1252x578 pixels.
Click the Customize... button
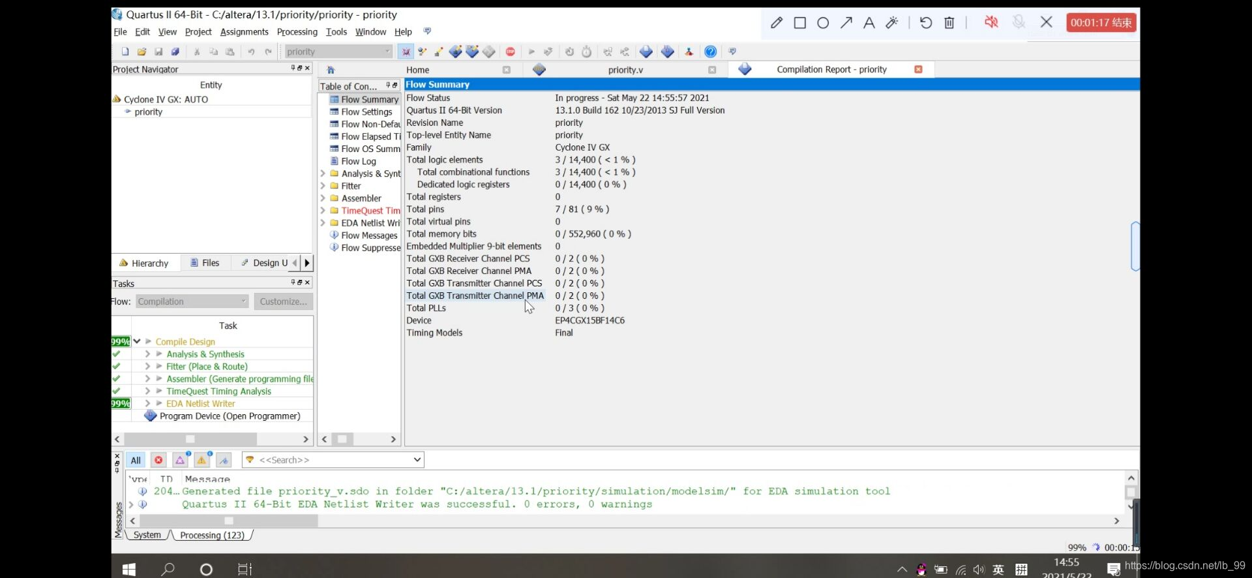click(x=283, y=301)
